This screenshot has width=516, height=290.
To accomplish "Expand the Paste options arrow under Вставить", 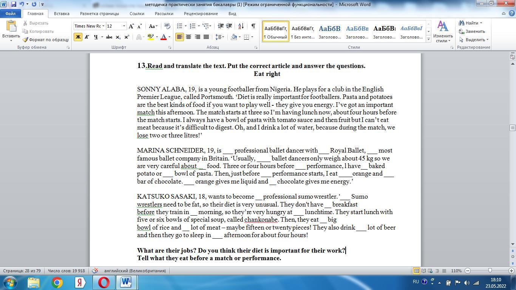I will (11, 41).
